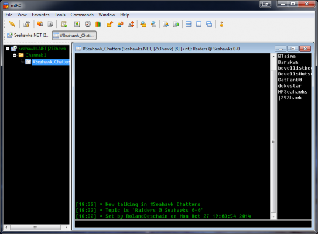Click the DCC Send File icon
Viewport: 318px width, 234px height.
[110, 25]
